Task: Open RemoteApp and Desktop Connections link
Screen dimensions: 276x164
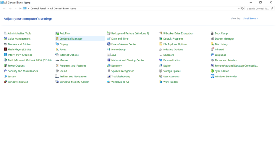Action: 236,66
